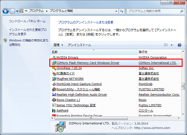Open help with the blue question mark icon

click(180, 45)
